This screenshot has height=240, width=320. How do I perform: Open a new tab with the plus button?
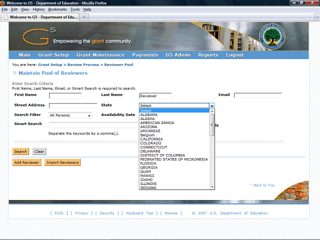84,17
